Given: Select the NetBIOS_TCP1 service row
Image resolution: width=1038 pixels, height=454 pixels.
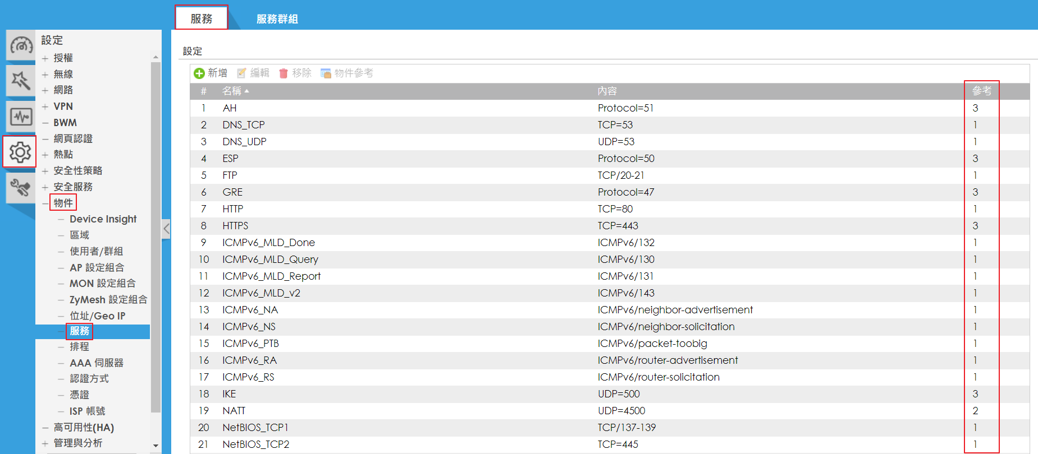Looking at the screenshot, I should click(x=610, y=428).
